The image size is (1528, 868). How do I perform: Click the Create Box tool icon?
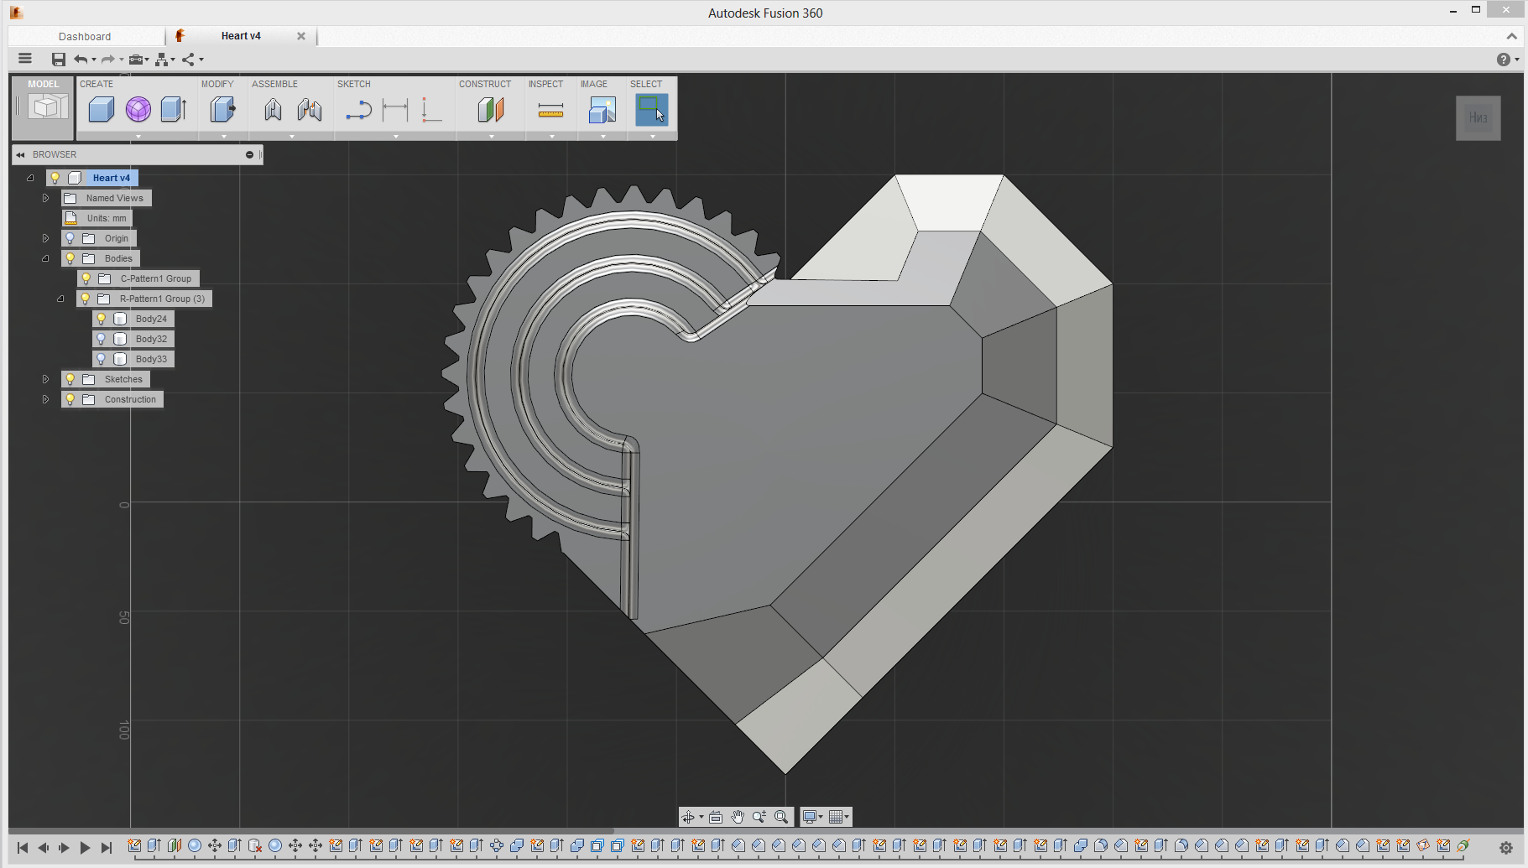point(101,110)
